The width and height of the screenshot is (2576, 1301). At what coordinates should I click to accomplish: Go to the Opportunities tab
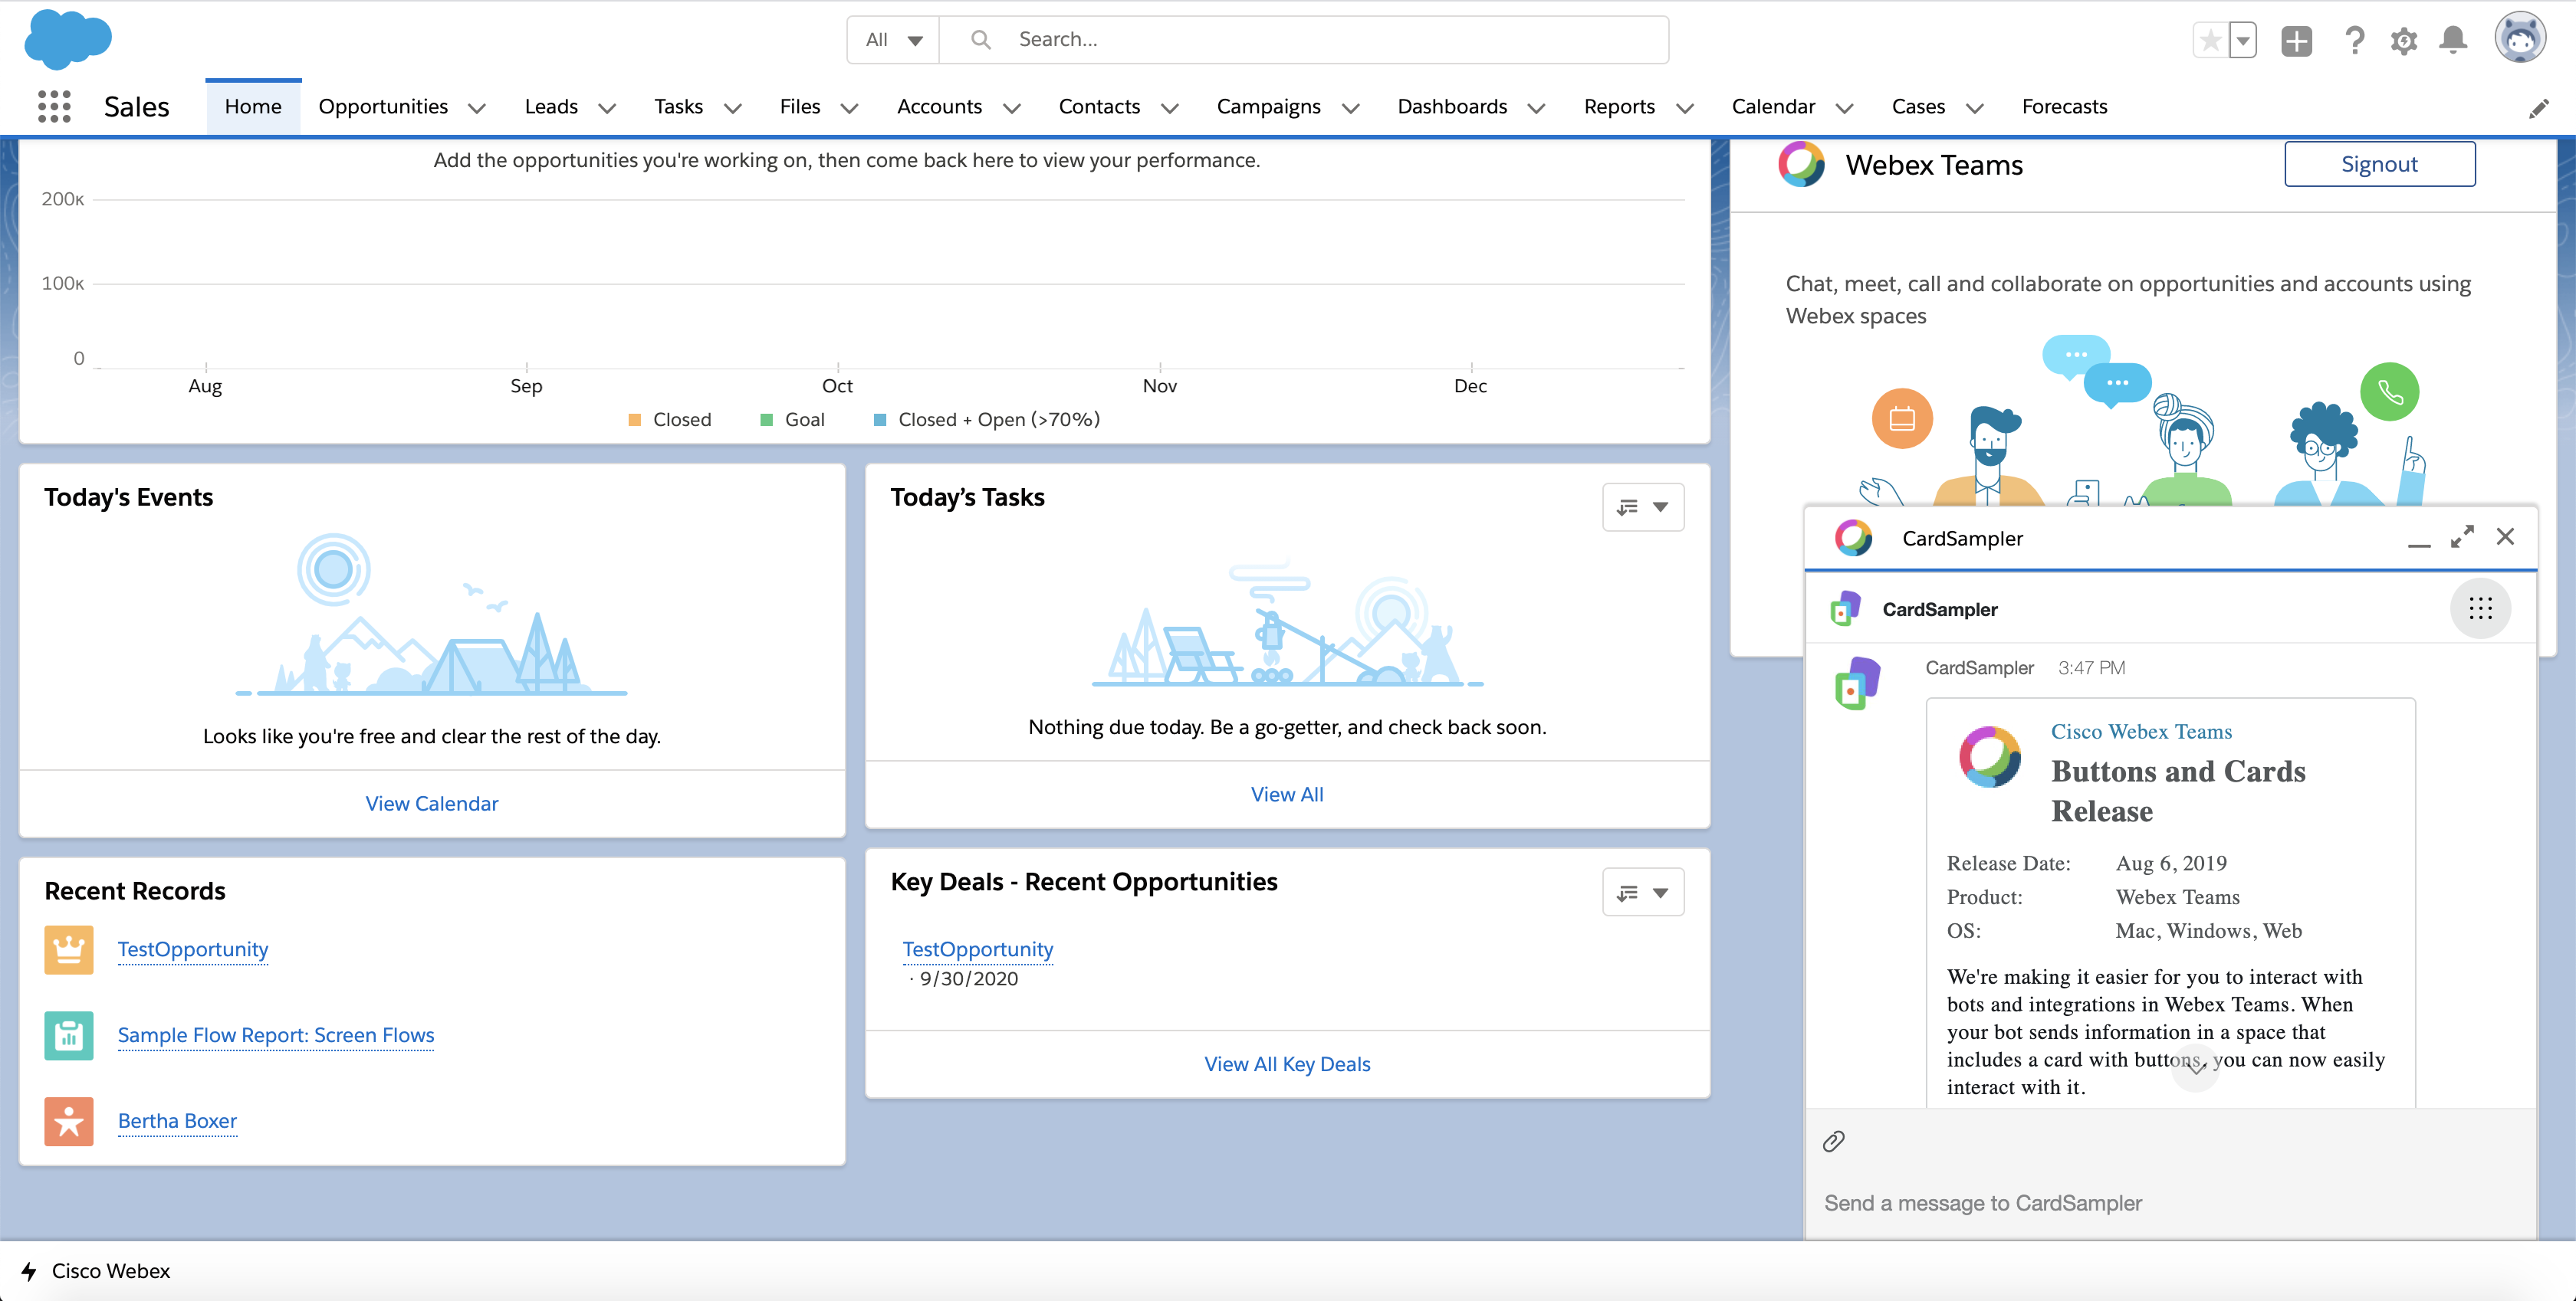point(383,106)
